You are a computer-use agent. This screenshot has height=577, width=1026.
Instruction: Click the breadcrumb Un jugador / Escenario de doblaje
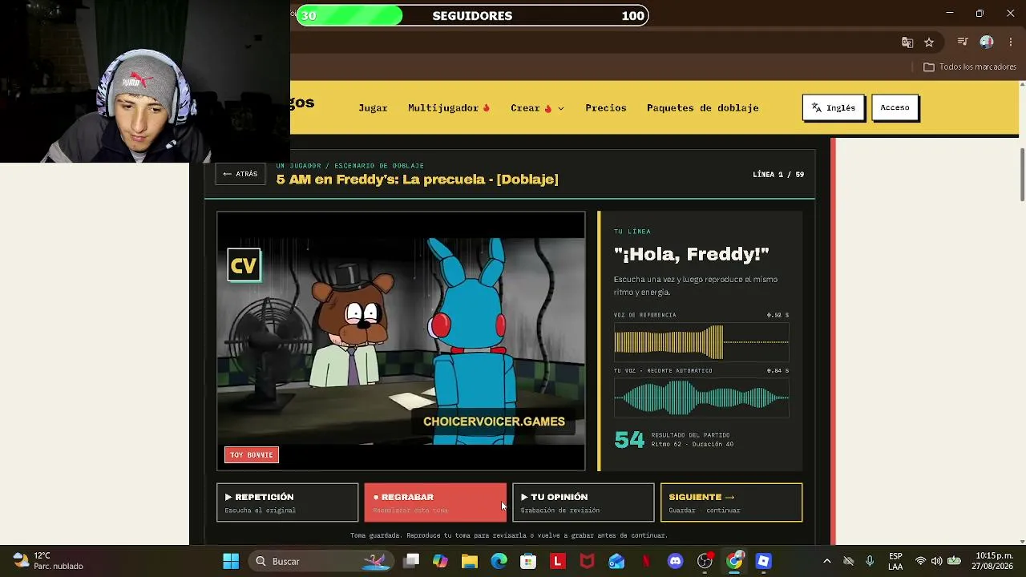[350, 166]
